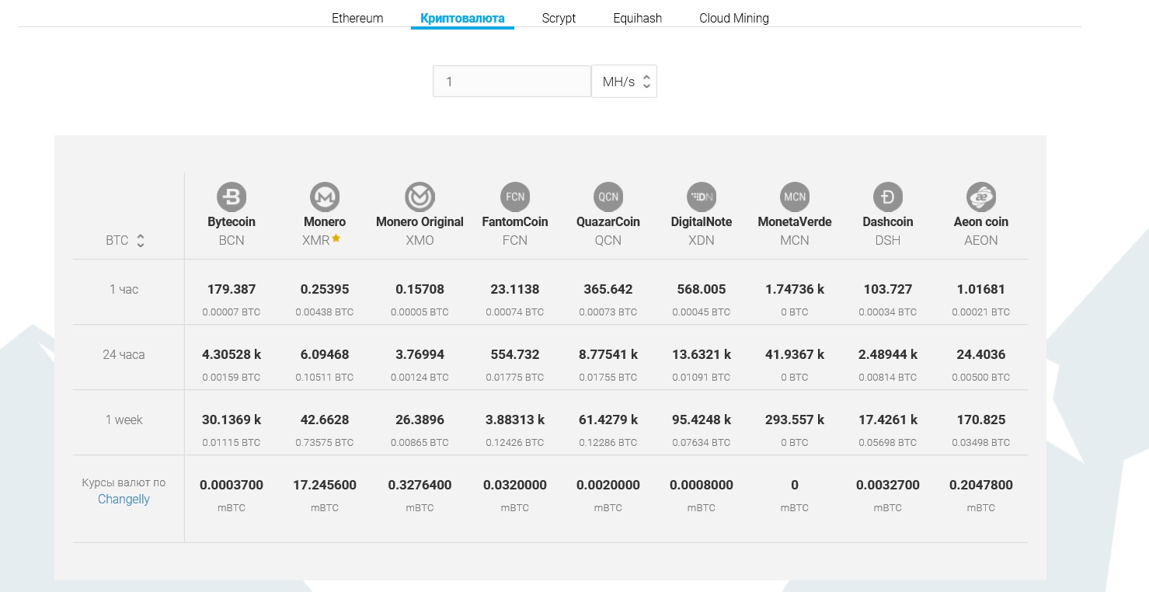The width and height of the screenshot is (1149, 592).
Task: Click the yellow star next to XMR
Action: click(x=336, y=239)
